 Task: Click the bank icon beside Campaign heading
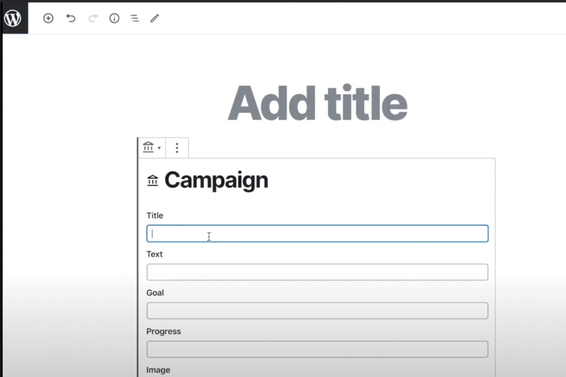[153, 180]
